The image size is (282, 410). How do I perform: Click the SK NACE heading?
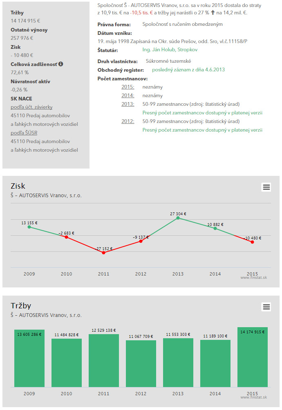(21, 99)
